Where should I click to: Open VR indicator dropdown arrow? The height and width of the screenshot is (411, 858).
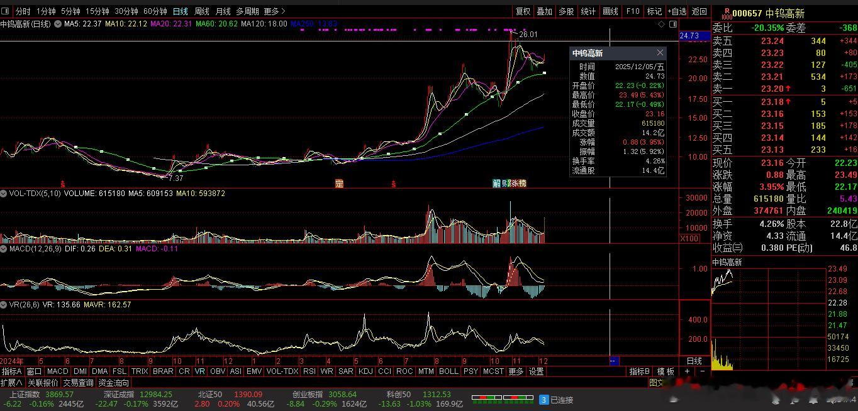(x=4, y=304)
